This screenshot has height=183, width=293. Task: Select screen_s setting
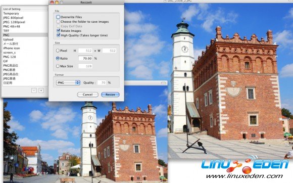(25, 53)
